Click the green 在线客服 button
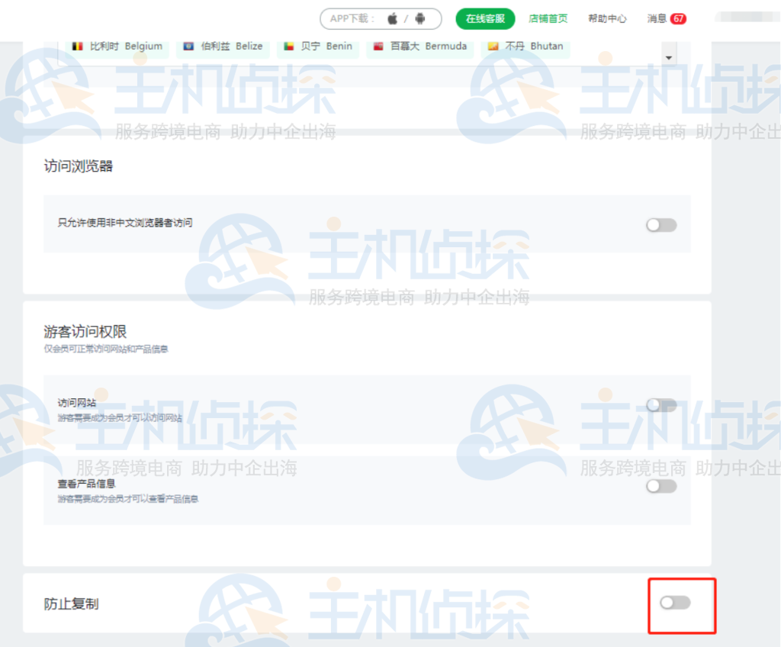 [x=486, y=18]
